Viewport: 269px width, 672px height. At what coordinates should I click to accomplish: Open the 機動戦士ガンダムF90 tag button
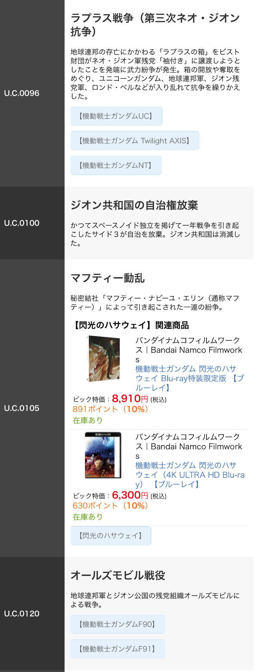pyautogui.click(x=118, y=624)
